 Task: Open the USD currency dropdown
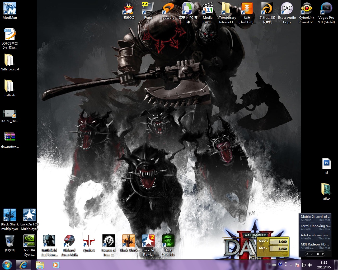pos(264,241)
